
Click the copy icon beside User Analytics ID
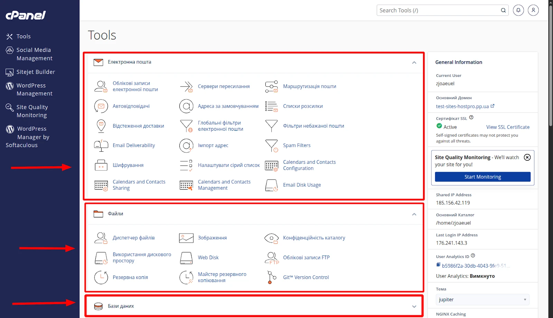coord(438,265)
